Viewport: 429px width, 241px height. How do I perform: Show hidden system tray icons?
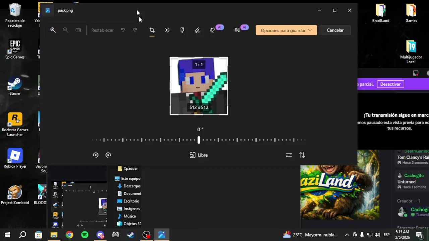click(347, 235)
